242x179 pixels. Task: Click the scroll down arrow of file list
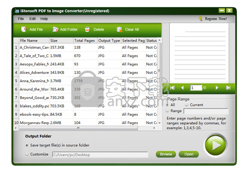(159, 123)
